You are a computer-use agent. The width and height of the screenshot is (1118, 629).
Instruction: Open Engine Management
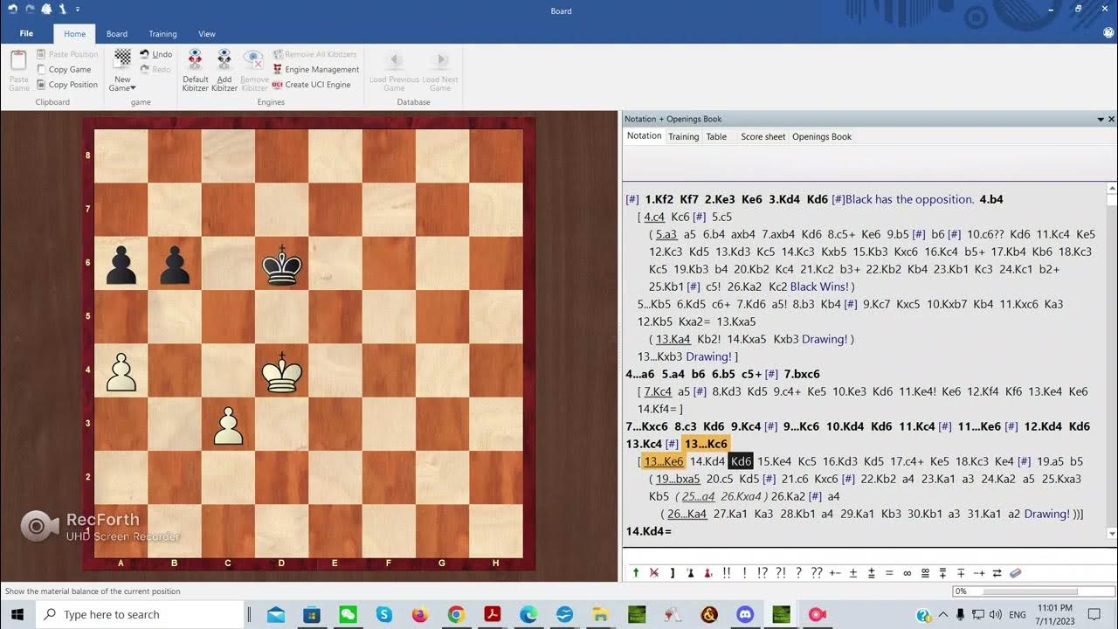[x=315, y=69]
